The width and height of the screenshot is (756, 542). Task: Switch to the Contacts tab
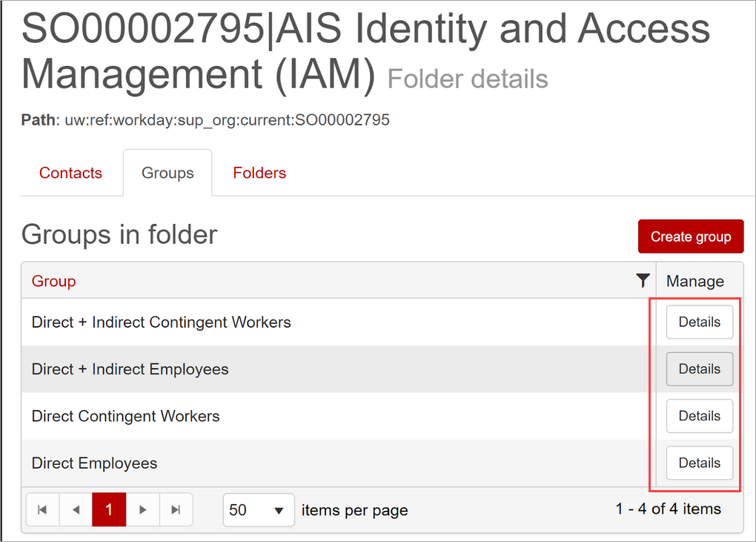(x=71, y=173)
